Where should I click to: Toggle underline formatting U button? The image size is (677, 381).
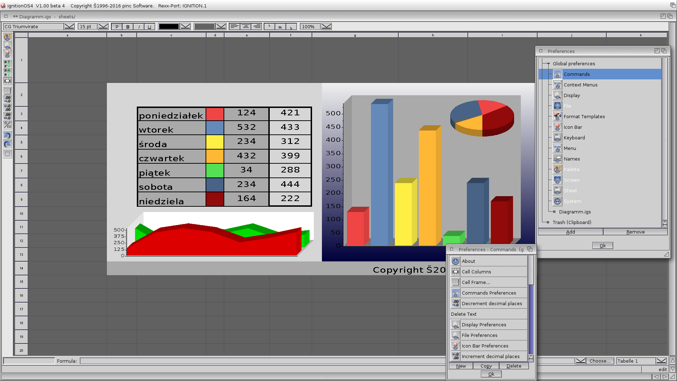click(x=150, y=26)
